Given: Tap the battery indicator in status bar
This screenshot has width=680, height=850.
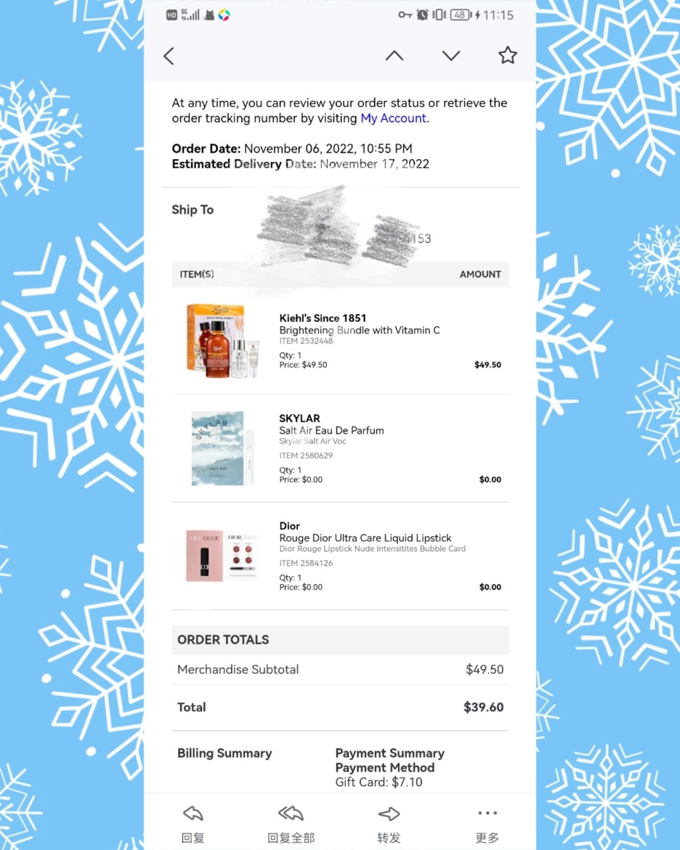Looking at the screenshot, I should pos(461,15).
